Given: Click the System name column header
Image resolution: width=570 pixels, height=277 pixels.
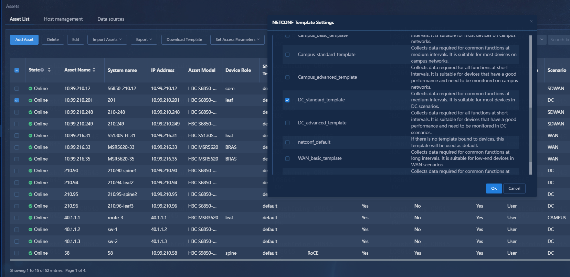Looking at the screenshot, I should [x=122, y=70].
